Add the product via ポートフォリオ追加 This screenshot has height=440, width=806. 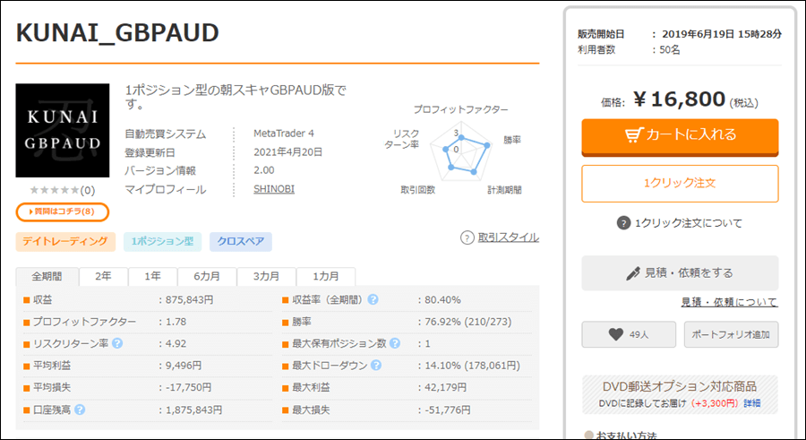point(731,334)
